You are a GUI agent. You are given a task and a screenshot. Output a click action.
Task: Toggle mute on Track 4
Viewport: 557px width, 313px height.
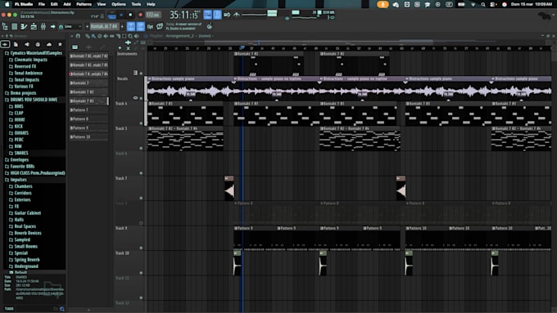141,123
